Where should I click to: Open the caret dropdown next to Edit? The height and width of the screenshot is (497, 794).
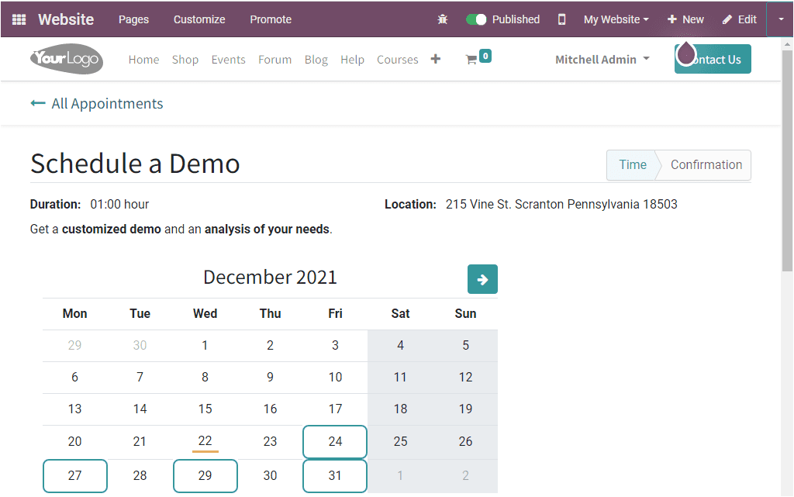point(781,19)
